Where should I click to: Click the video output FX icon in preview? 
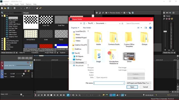click(x=103, y=13)
